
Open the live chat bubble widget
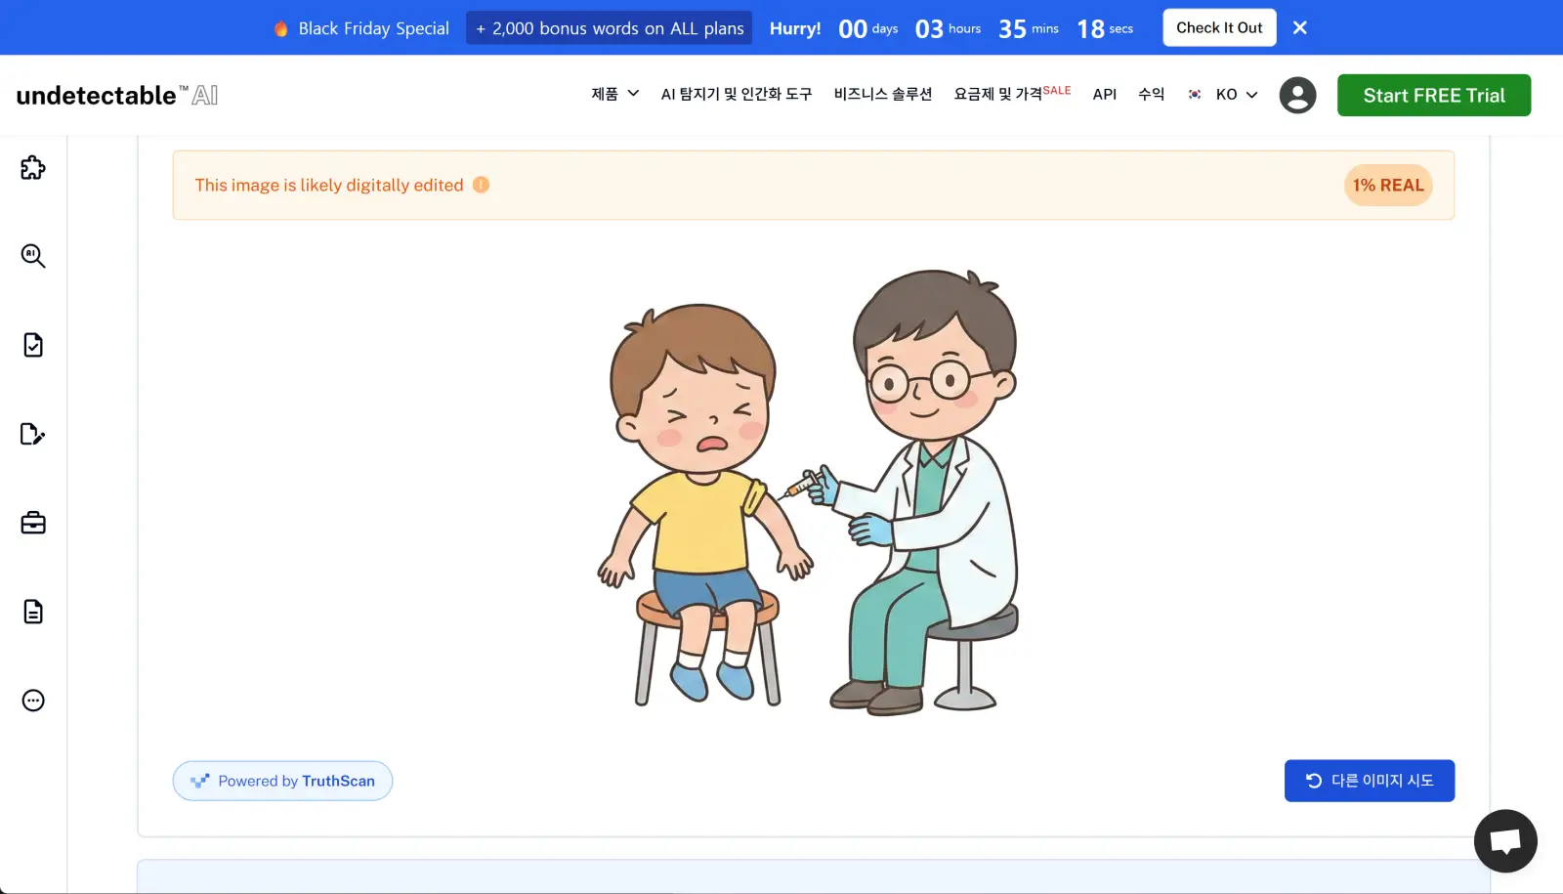coord(1504,840)
